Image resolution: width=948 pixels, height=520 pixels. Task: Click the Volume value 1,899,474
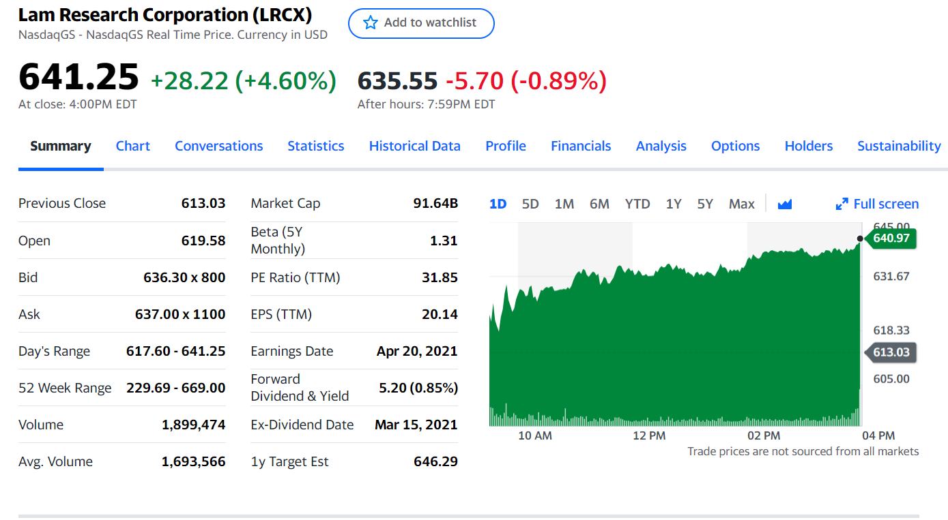(194, 425)
